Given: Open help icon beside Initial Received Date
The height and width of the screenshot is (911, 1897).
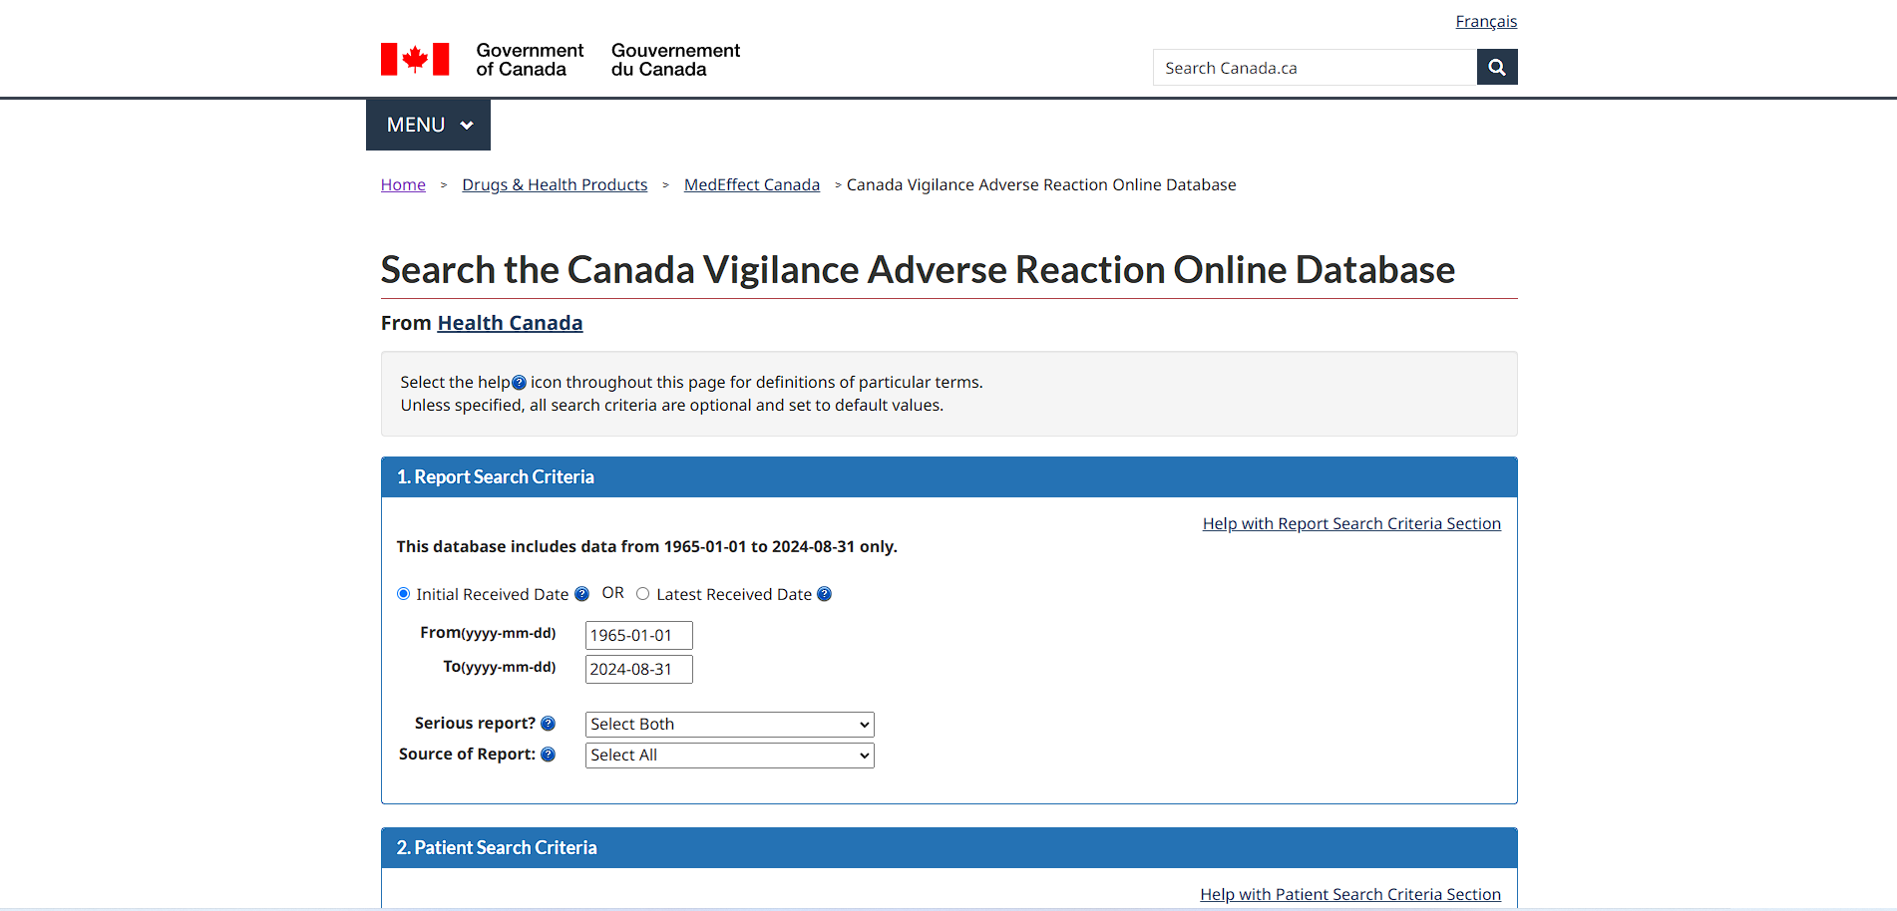Looking at the screenshot, I should (582, 594).
